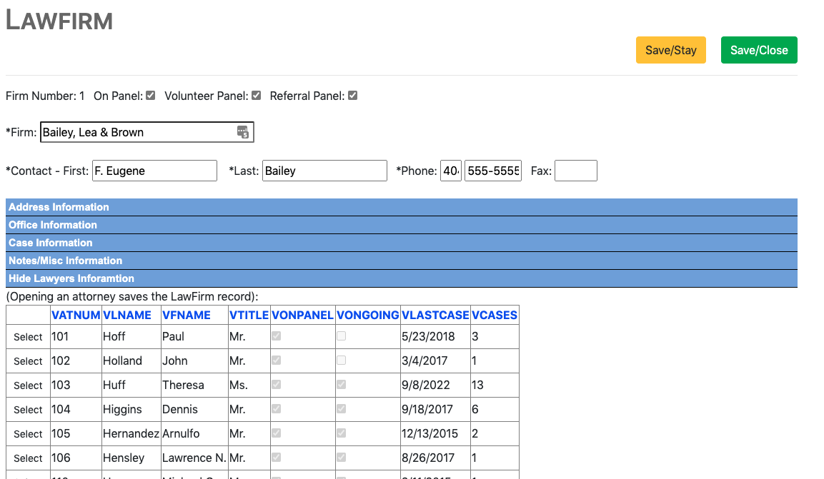
Task: Select attorney 106 Hensley row
Action: coord(29,458)
